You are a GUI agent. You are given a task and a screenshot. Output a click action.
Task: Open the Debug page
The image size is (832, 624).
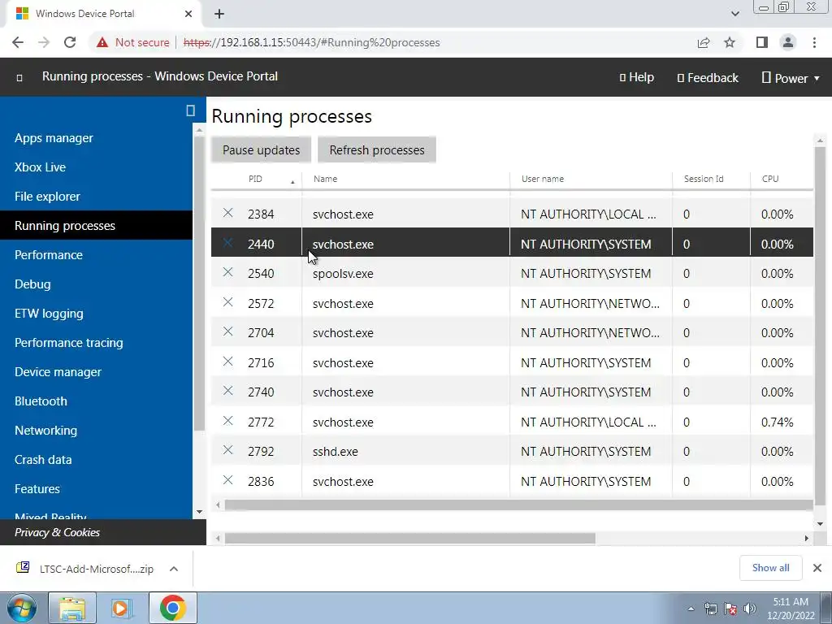coord(32,284)
